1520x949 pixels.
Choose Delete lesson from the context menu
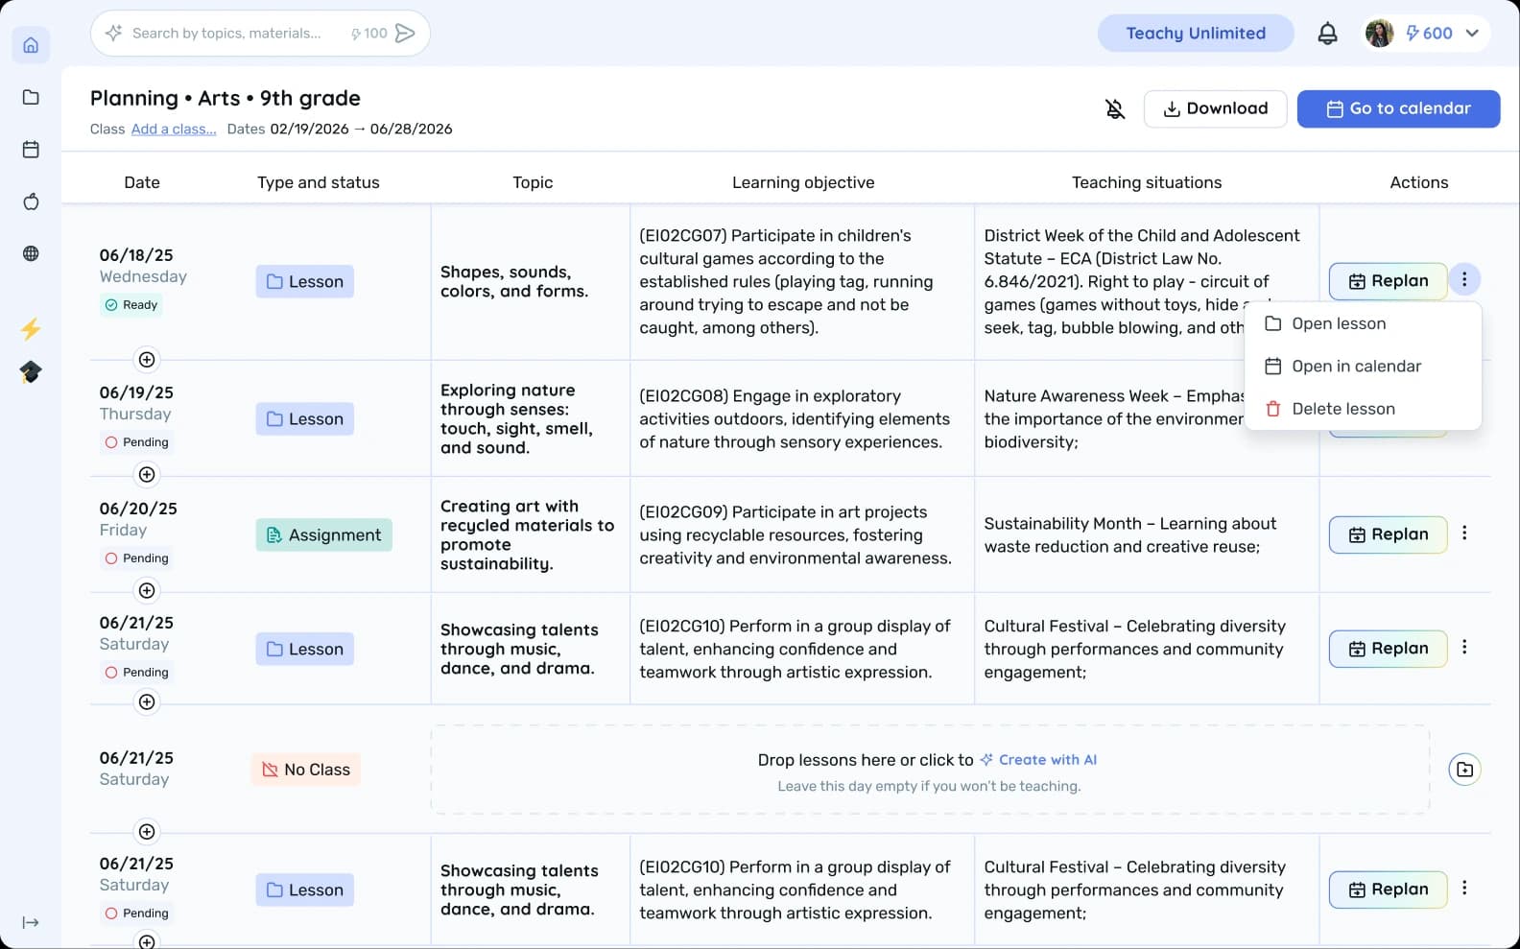(1363, 409)
